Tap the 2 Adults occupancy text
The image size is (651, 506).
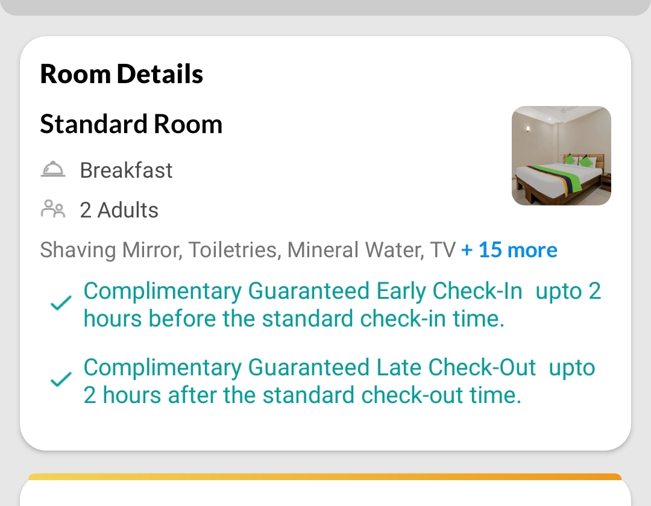119,210
